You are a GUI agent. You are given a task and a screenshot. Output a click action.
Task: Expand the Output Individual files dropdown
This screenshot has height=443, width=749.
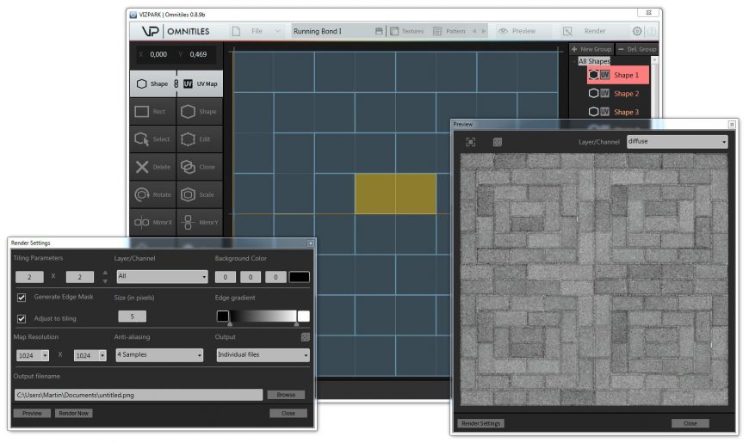[263, 354]
